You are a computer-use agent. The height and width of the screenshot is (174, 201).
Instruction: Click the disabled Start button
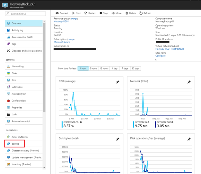pos(76,13)
